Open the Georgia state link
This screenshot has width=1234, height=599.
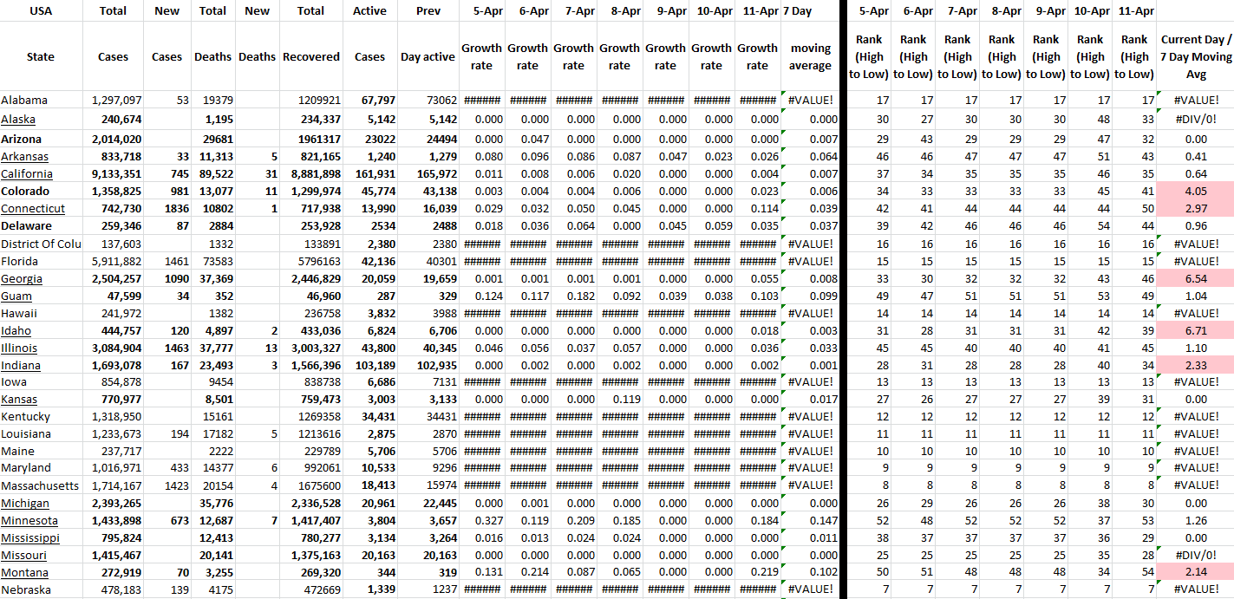pyautogui.click(x=22, y=278)
